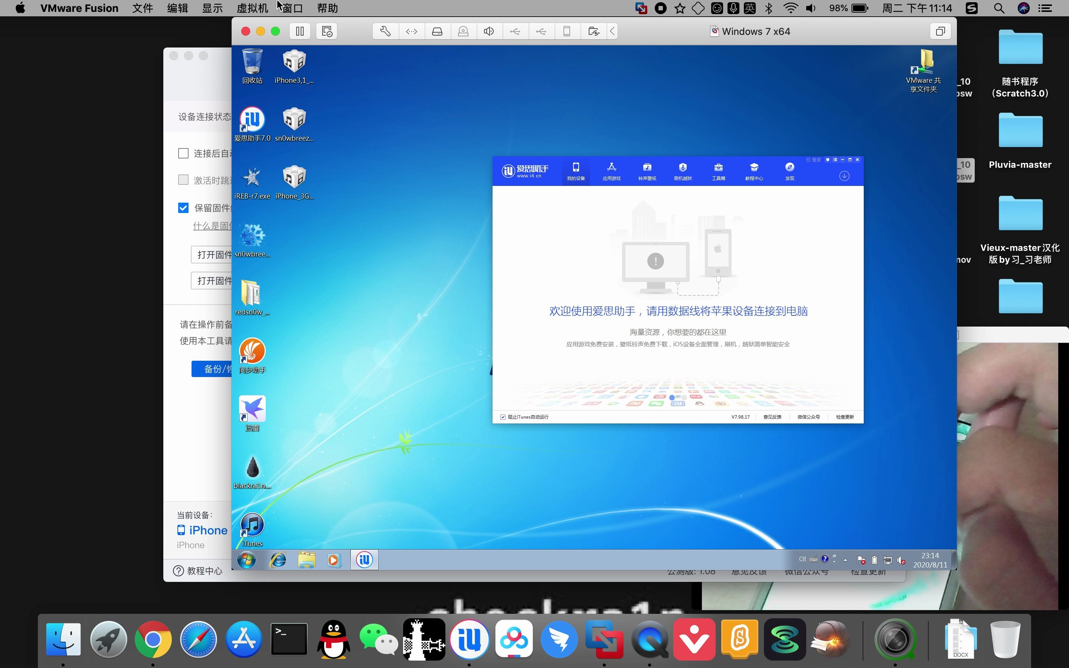Screen dimensions: 1069x668
Task: Click the VMware shared folders icon
Action: (594, 32)
